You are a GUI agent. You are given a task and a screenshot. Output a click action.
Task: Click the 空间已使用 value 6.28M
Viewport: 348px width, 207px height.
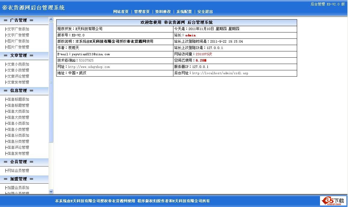201,60
